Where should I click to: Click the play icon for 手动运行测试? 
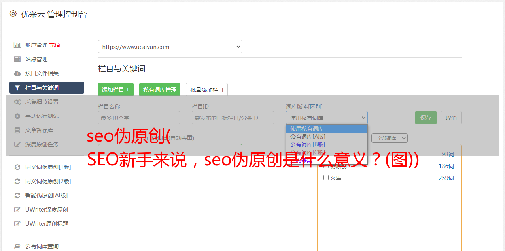17,116
